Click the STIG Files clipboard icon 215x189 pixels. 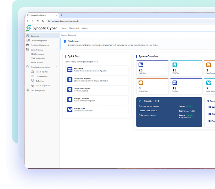(174, 65)
